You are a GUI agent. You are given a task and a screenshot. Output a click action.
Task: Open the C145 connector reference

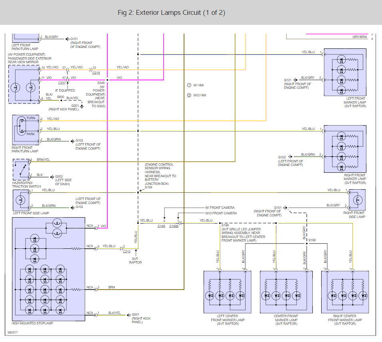click(161, 226)
